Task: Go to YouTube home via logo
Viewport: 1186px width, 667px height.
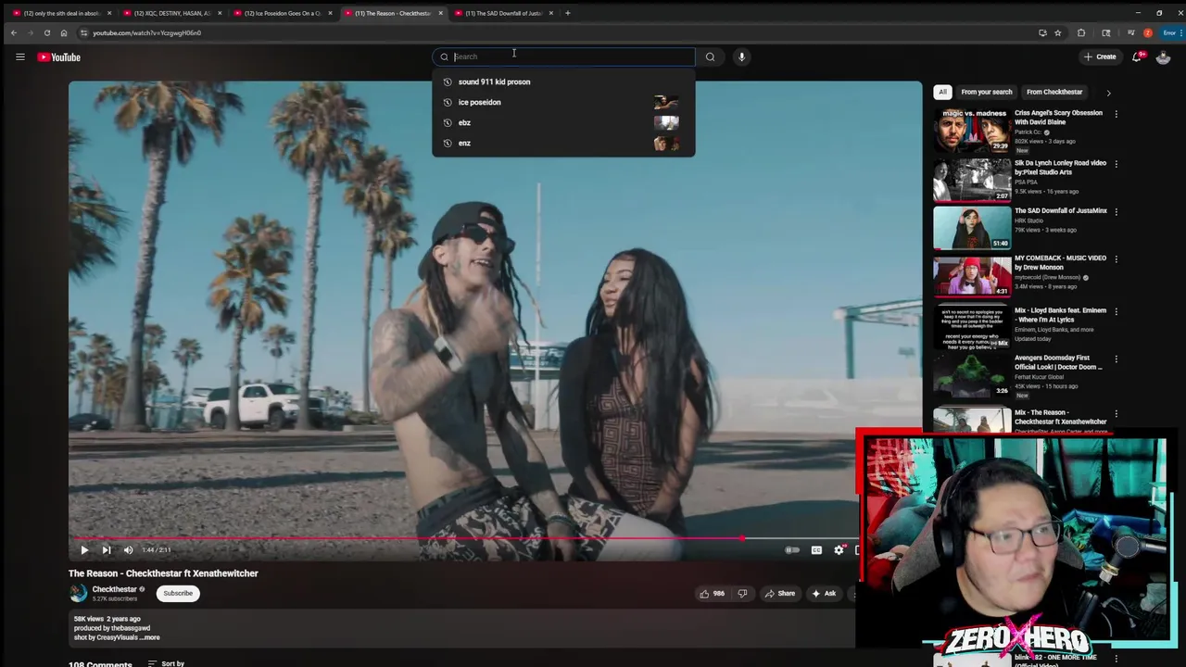Action: click(x=59, y=57)
